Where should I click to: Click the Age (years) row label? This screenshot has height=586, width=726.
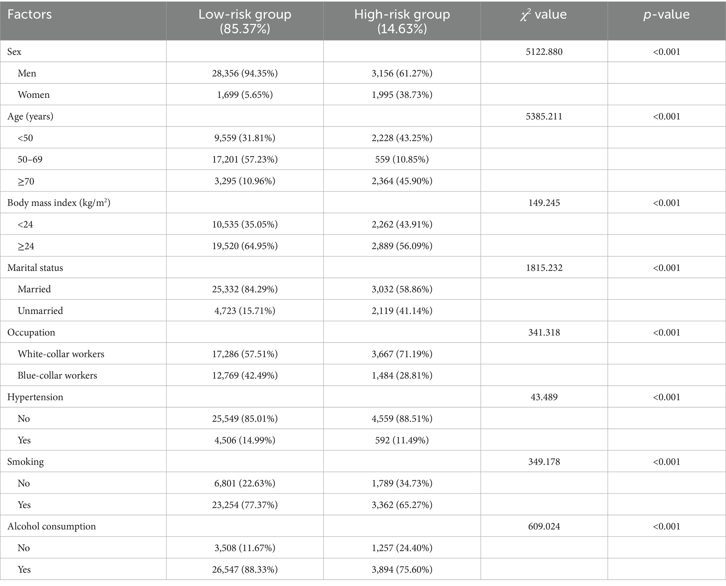(x=30, y=116)
